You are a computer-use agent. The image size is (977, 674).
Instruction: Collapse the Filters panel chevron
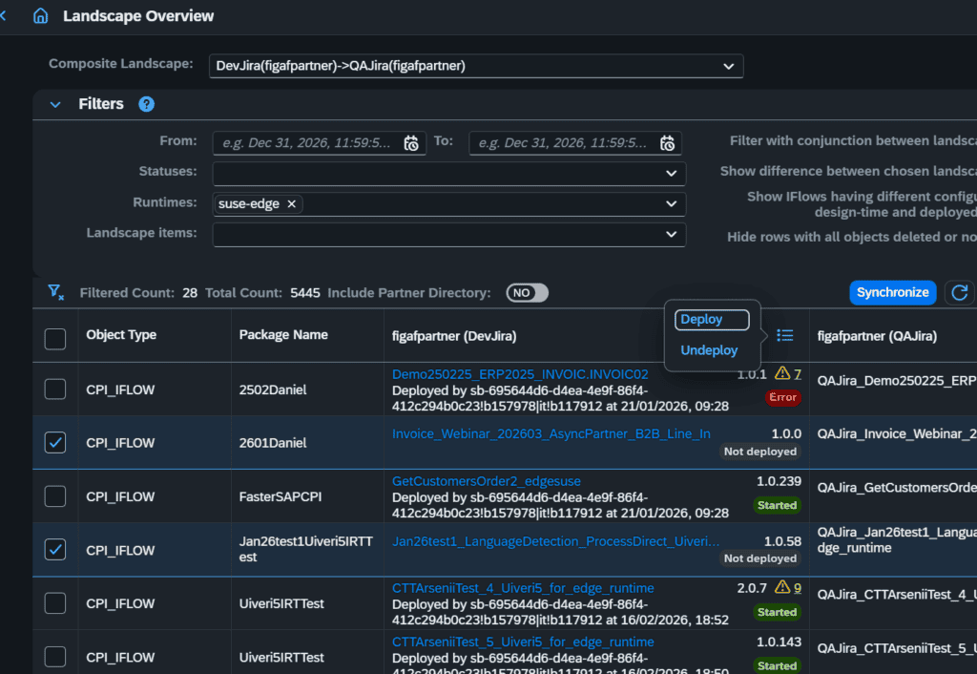pyautogui.click(x=55, y=104)
